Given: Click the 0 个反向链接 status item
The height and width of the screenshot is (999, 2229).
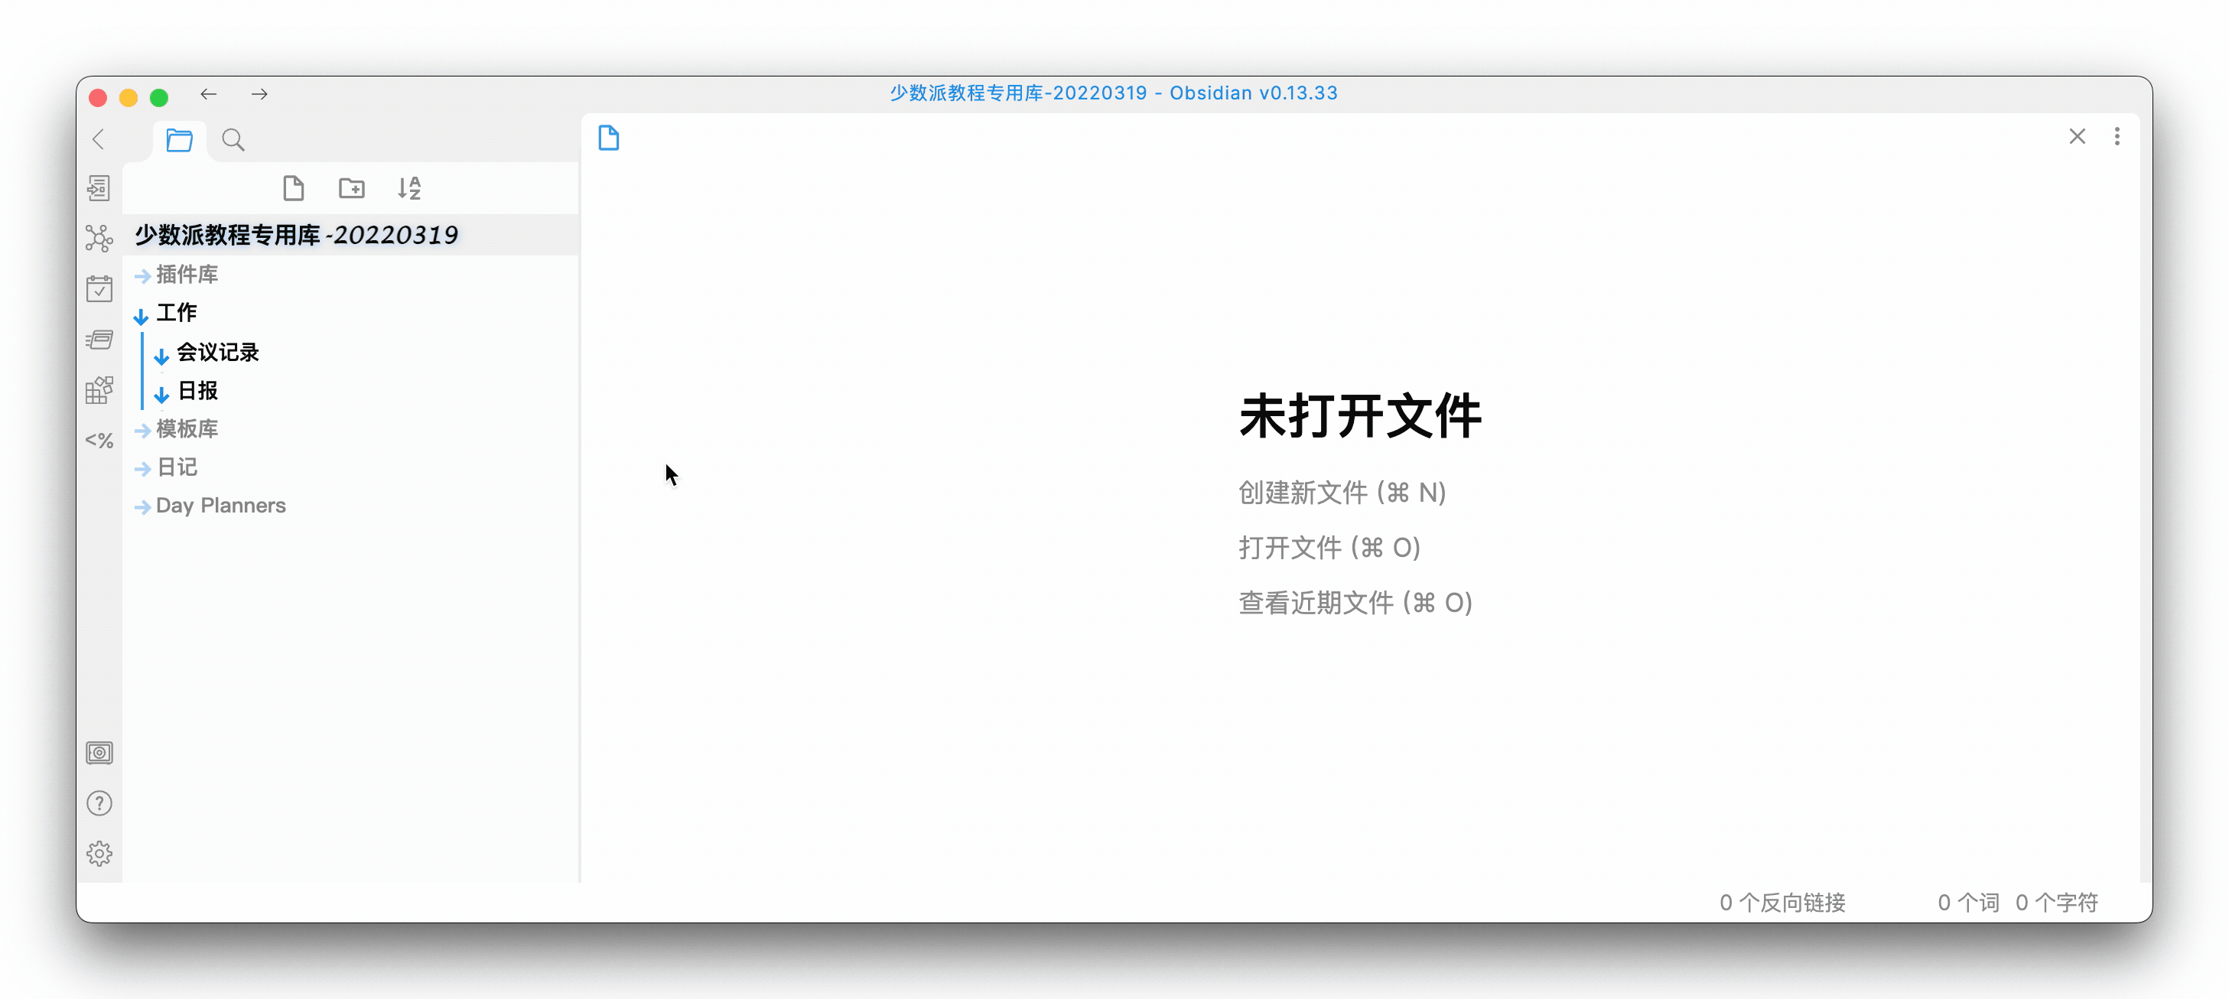Looking at the screenshot, I should coord(1782,902).
